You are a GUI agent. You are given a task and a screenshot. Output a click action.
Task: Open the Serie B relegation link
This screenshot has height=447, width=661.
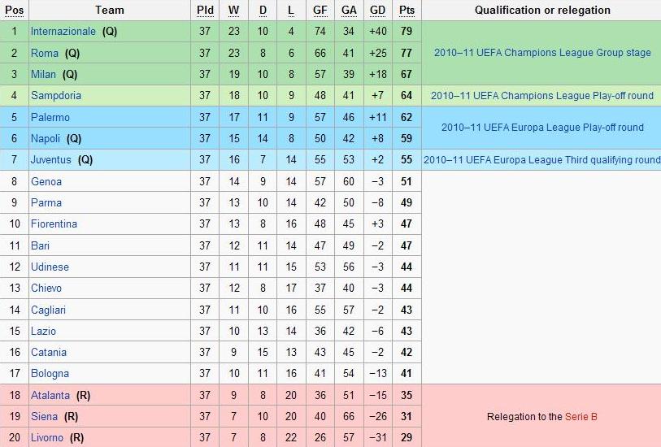click(x=581, y=417)
